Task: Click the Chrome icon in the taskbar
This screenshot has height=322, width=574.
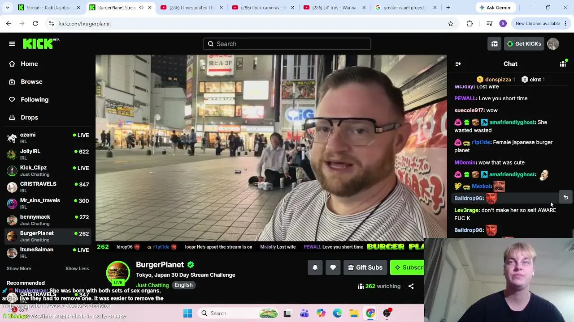Action: (x=370, y=313)
